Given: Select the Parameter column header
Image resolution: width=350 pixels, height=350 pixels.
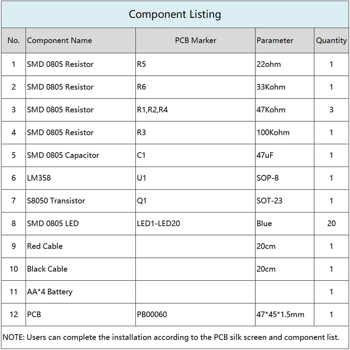Looking at the screenshot, I should [x=275, y=41].
